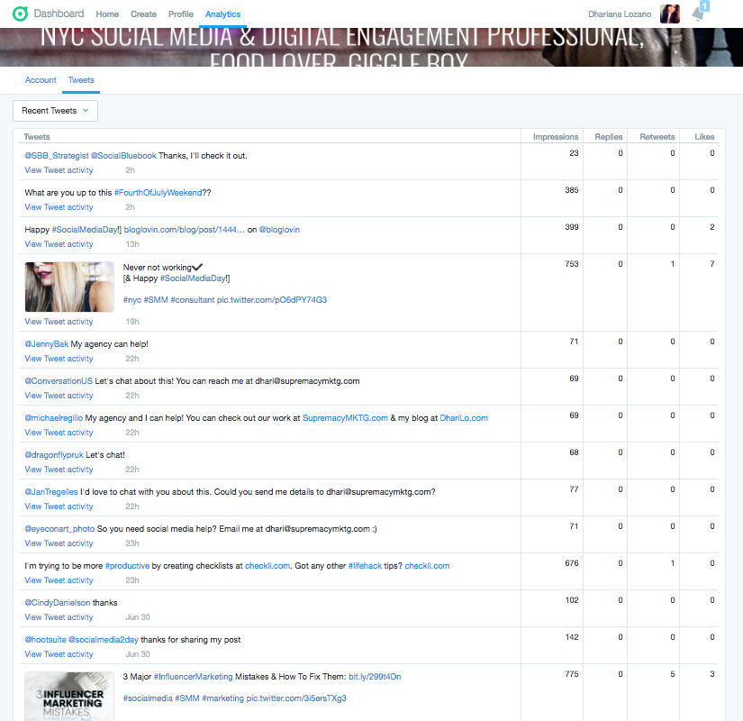Click Dhariana Lozano's profile avatar

pos(670,14)
